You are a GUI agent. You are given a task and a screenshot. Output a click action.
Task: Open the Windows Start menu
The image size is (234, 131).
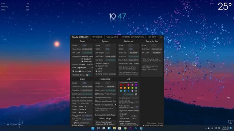(93, 128)
